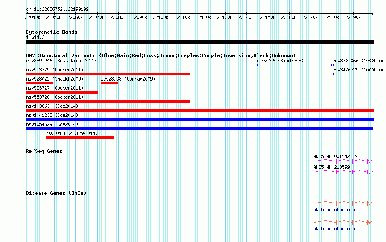Click the nsv1041233 (Coe2014) blue gain bar
Image resolution: width=386 pixels, height=242 pixels.
tap(200, 119)
